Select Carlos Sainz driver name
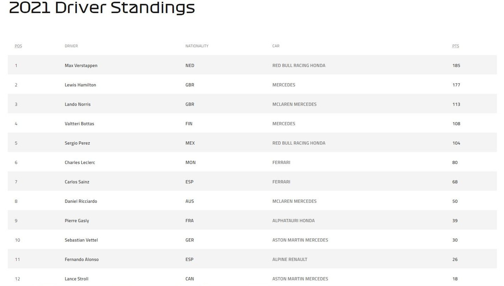Image resolution: width=504 pixels, height=286 pixels. pos(77,182)
